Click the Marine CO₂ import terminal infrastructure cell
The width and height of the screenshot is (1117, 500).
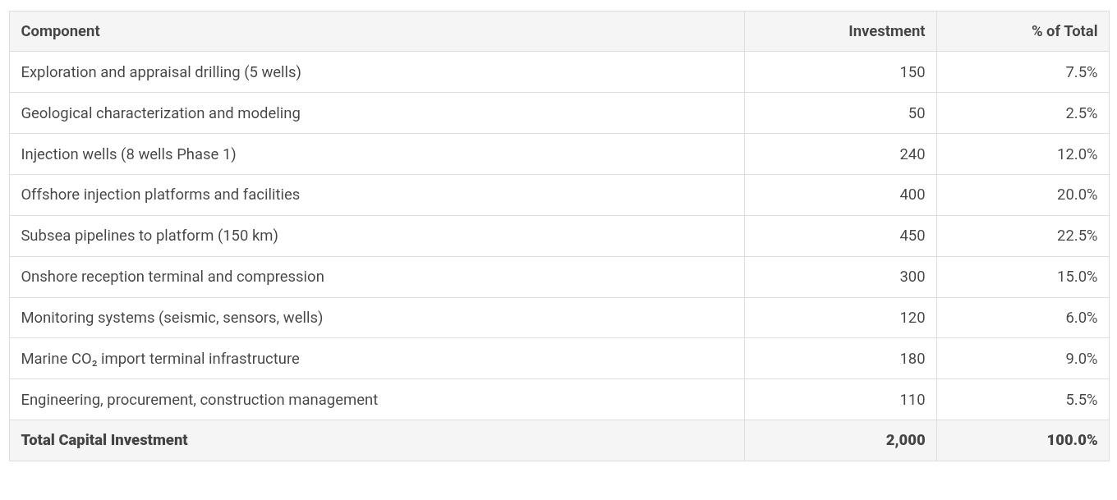pyautogui.click(x=160, y=359)
